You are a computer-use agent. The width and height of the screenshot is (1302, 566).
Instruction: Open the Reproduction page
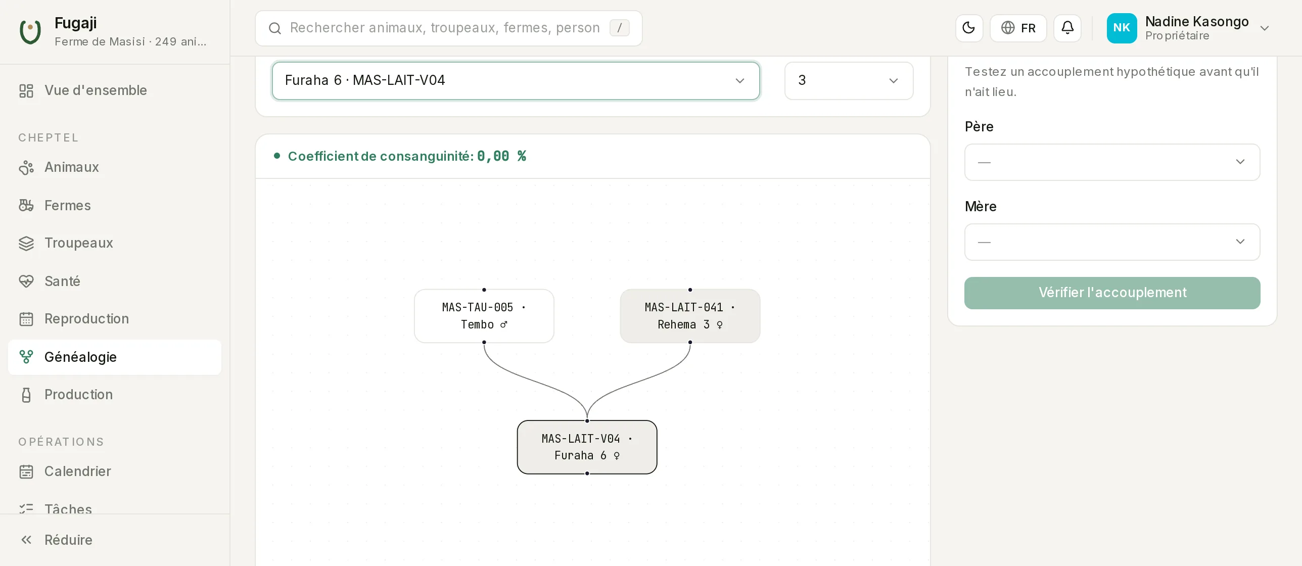click(115, 319)
